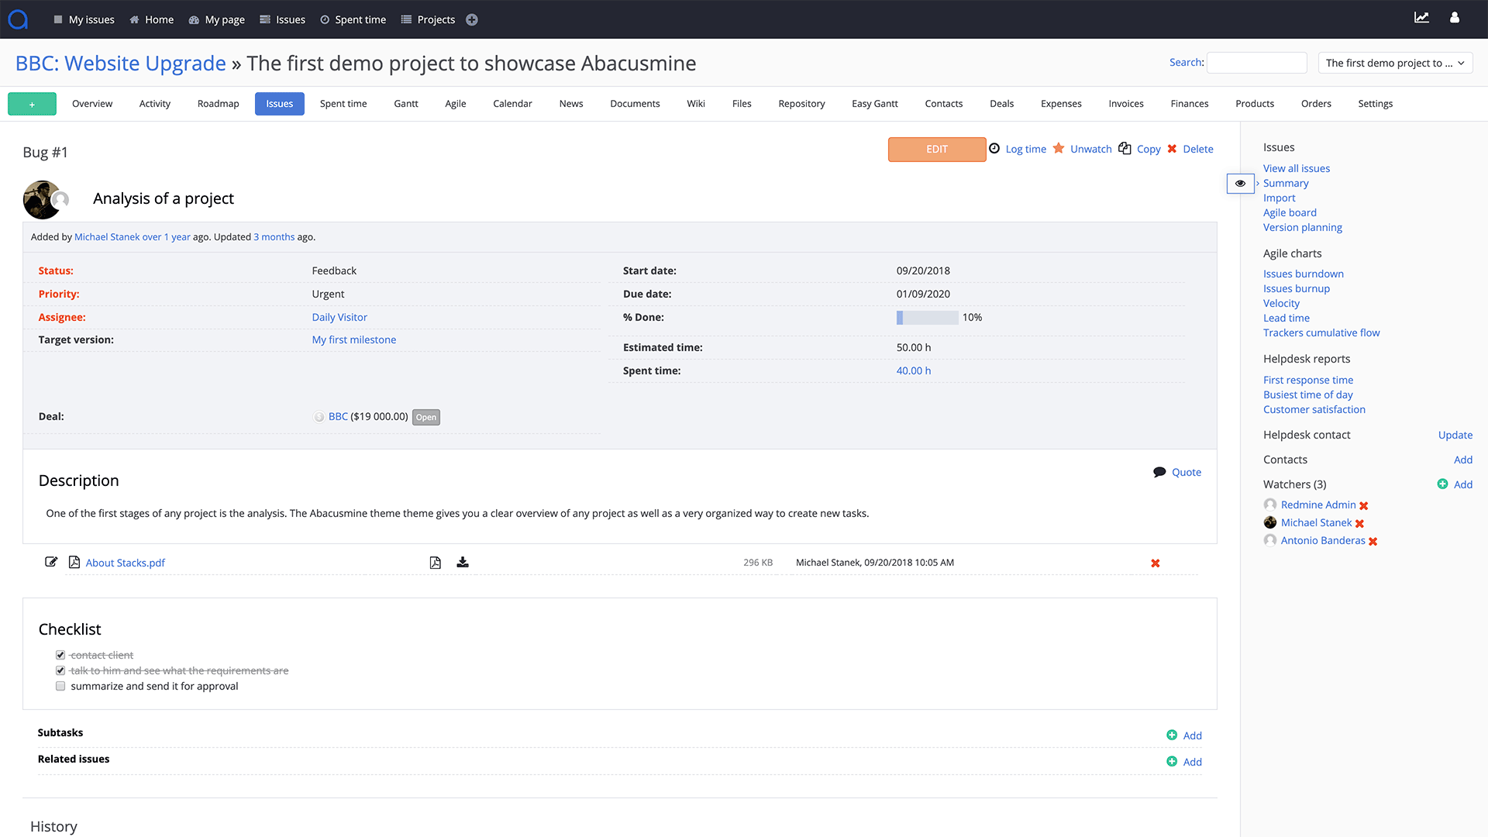Select the Agile tab
Viewport: 1488px width, 837px height.
click(x=456, y=103)
